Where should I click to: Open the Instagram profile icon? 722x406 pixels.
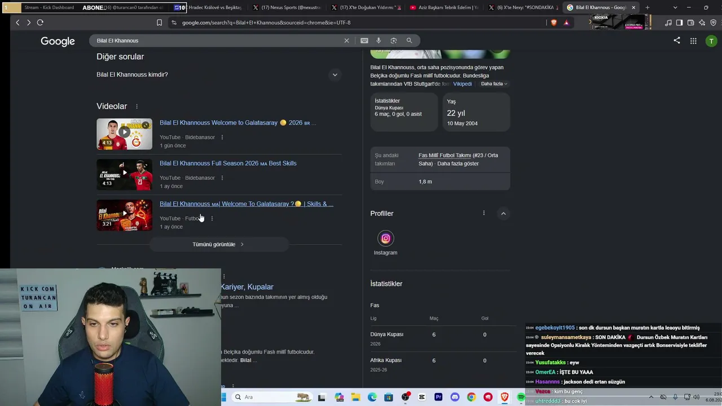pyautogui.click(x=386, y=239)
